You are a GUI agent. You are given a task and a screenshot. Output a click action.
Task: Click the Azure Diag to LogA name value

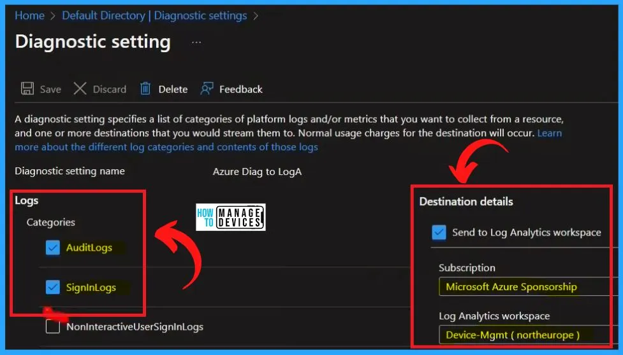(257, 172)
